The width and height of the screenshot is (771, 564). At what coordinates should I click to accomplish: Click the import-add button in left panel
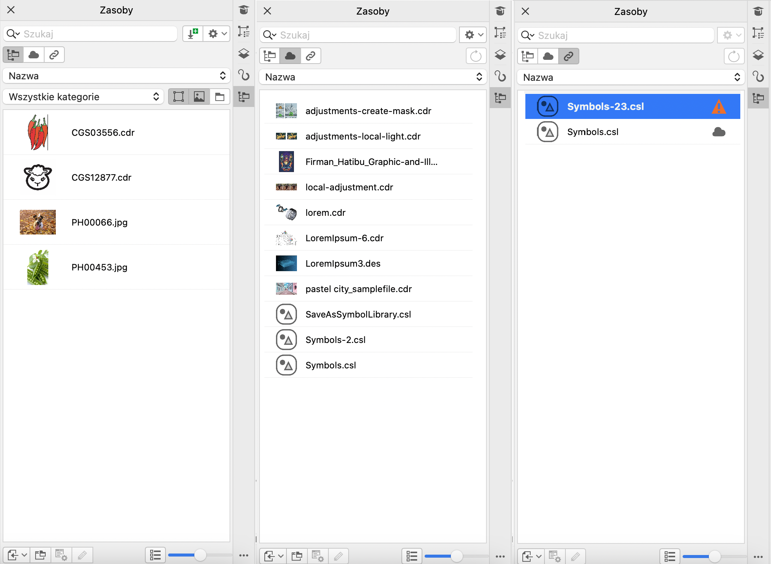(193, 34)
